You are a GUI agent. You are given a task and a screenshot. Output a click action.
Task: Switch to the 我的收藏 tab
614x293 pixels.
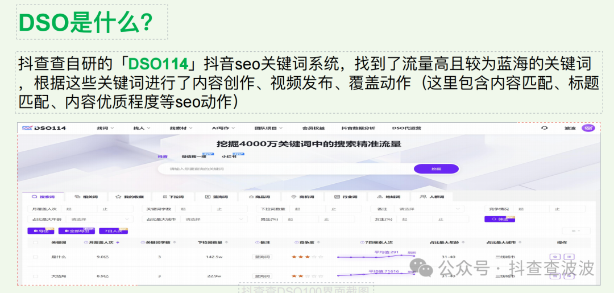click(x=129, y=197)
